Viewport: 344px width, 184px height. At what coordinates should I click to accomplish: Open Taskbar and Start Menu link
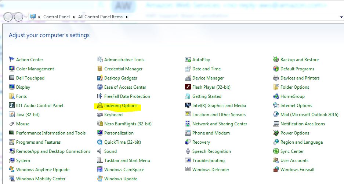[x=127, y=161]
